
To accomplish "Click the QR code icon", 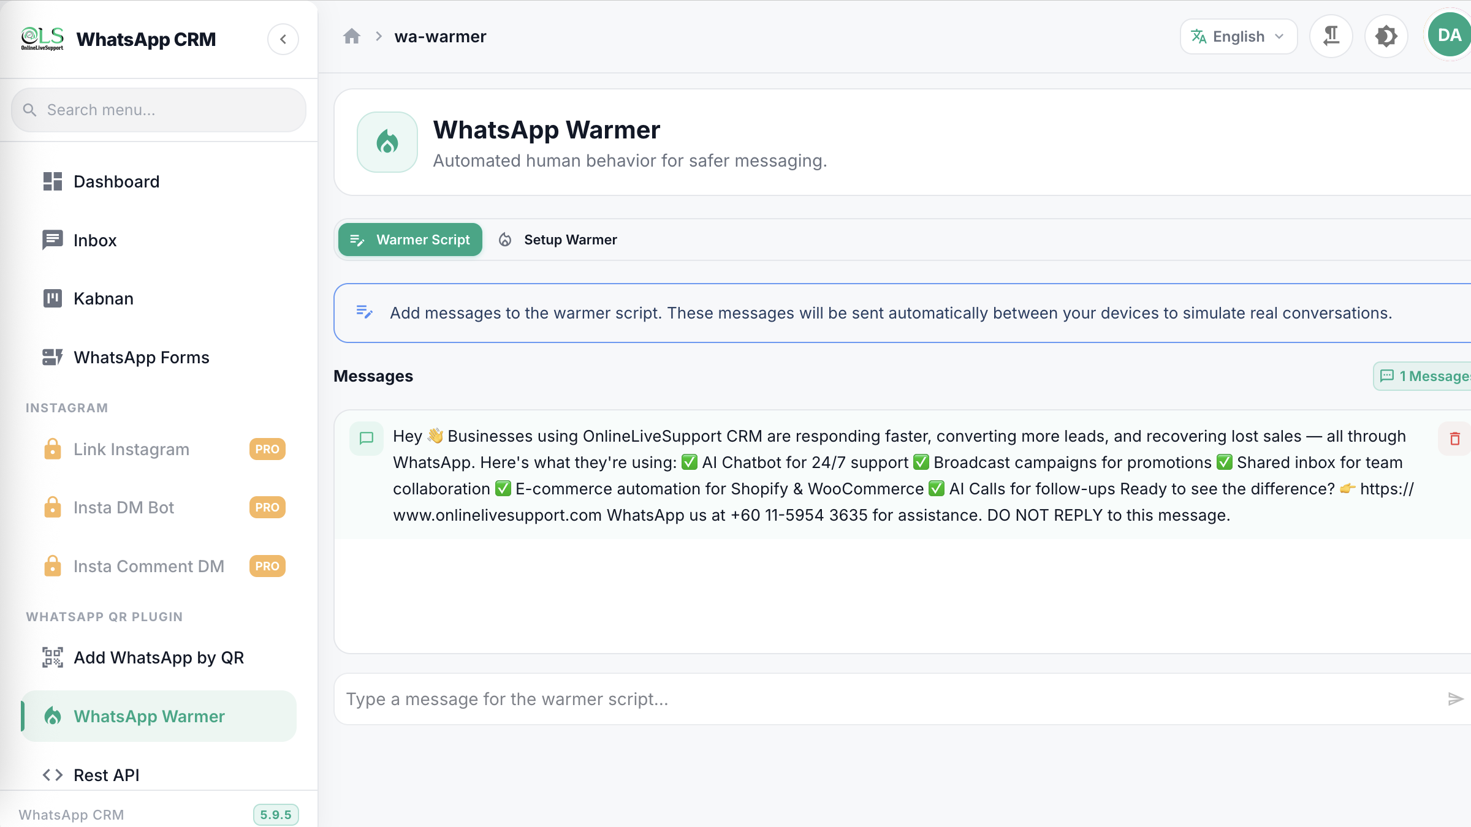I will click(53, 657).
